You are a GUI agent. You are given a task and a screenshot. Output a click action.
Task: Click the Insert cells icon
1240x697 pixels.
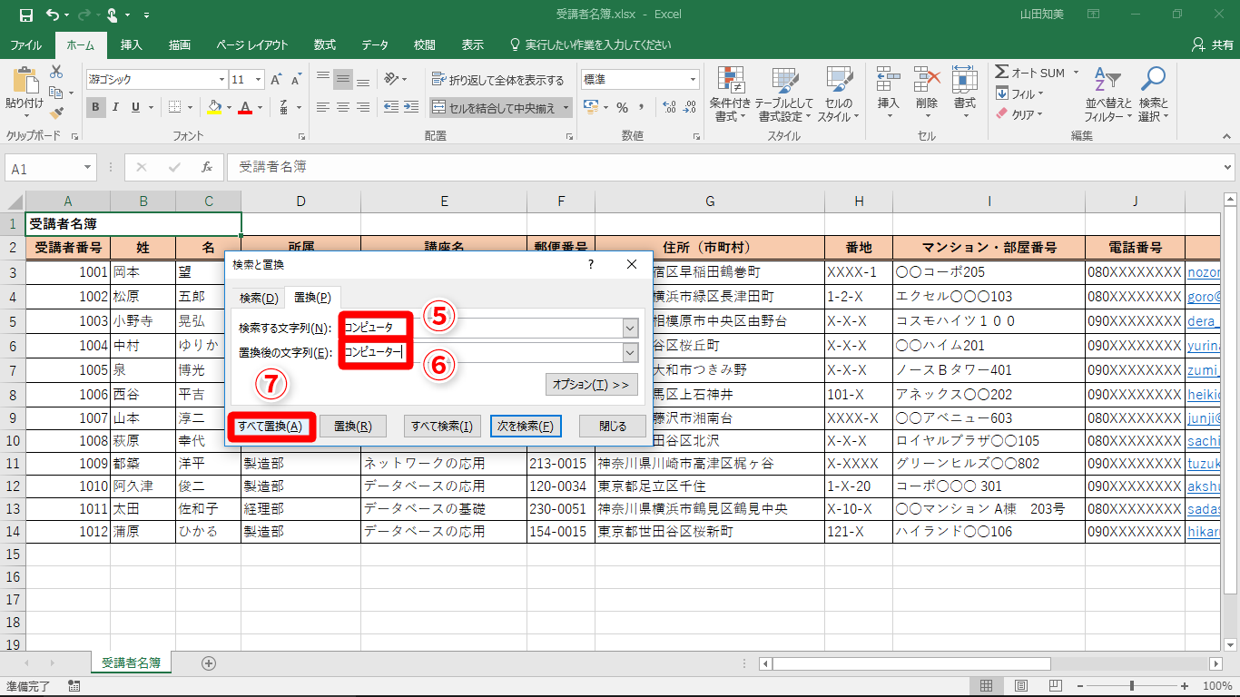[888, 80]
